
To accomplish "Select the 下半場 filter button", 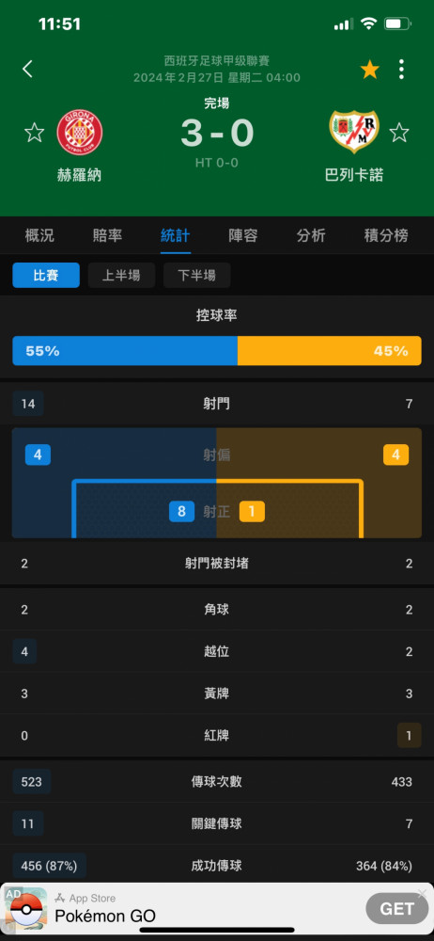I will point(196,276).
